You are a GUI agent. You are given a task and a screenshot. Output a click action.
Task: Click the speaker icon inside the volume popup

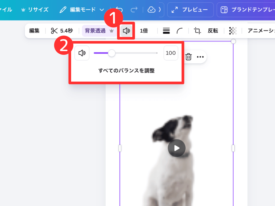pyautogui.click(x=82, y=53)
